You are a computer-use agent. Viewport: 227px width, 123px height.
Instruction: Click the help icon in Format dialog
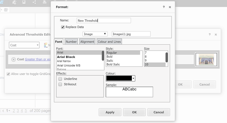[164, 7]
